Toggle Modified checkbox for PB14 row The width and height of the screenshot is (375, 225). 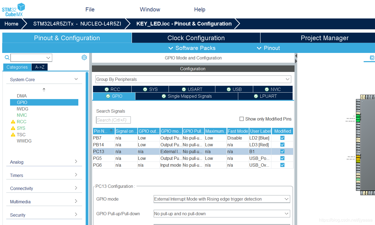(282, 145)
